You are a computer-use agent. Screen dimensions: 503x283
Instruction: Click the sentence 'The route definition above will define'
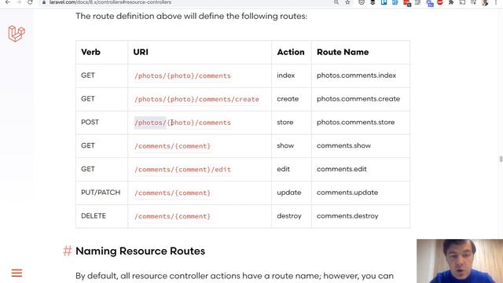coord(192,16)
